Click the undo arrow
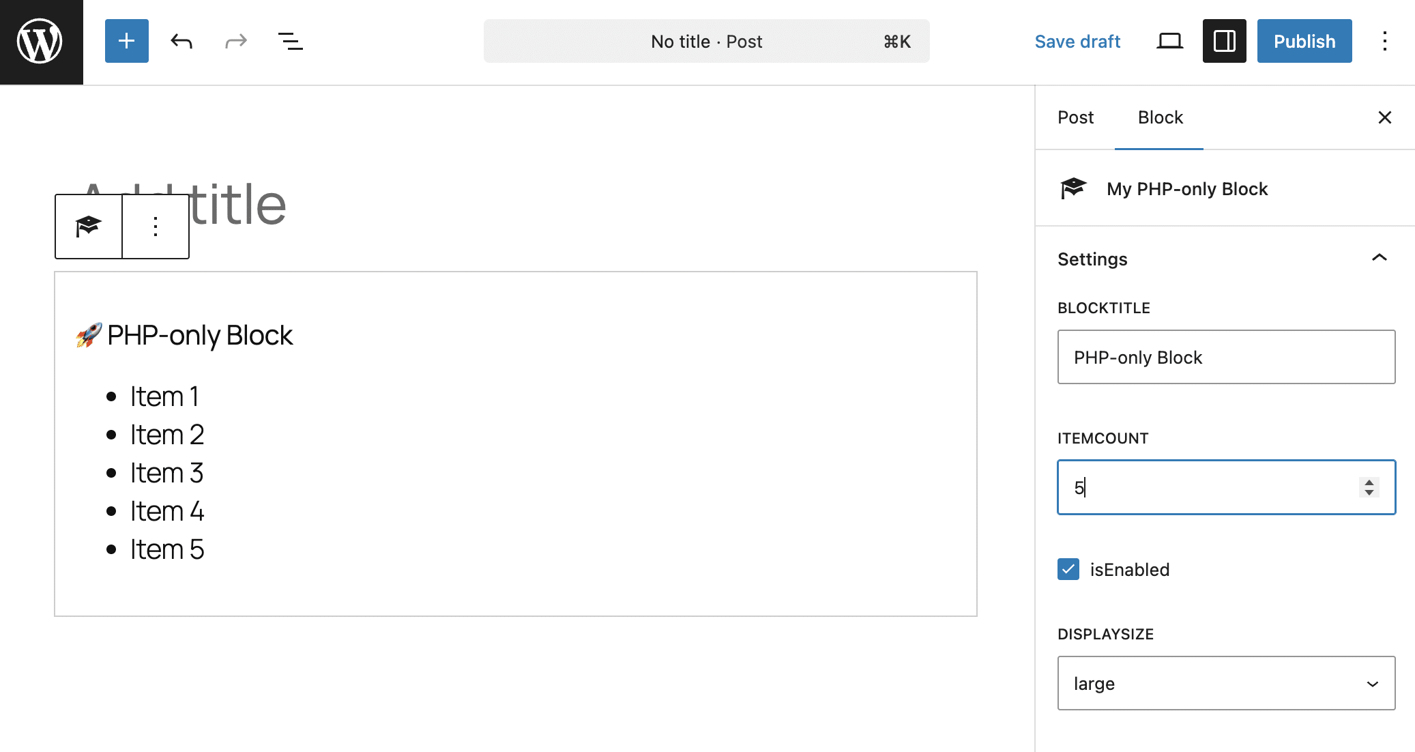Image resolution: width=1415 pixels, height=752 pixels. (180, 41)
